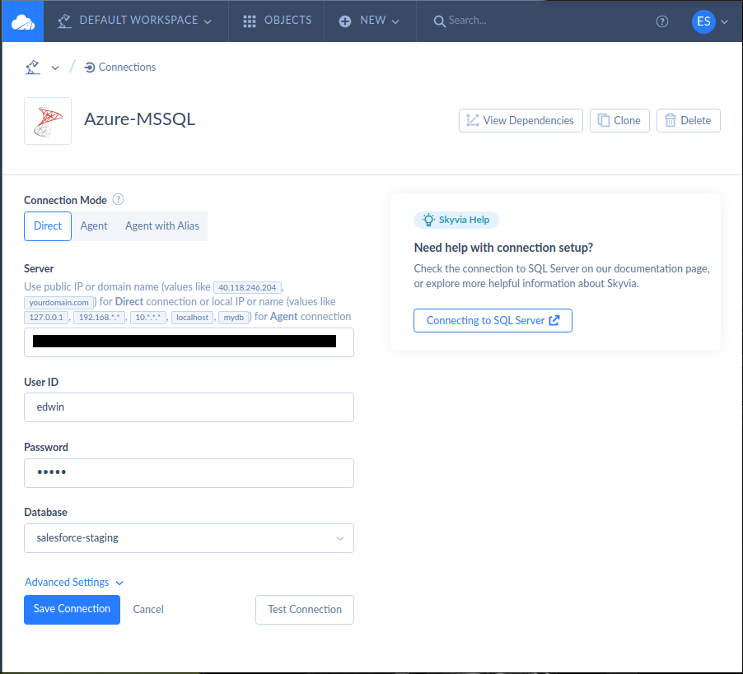The width and height of the screenshot is (743, 674).
Task: Click inside the User ID field
Action: (188, 407)
